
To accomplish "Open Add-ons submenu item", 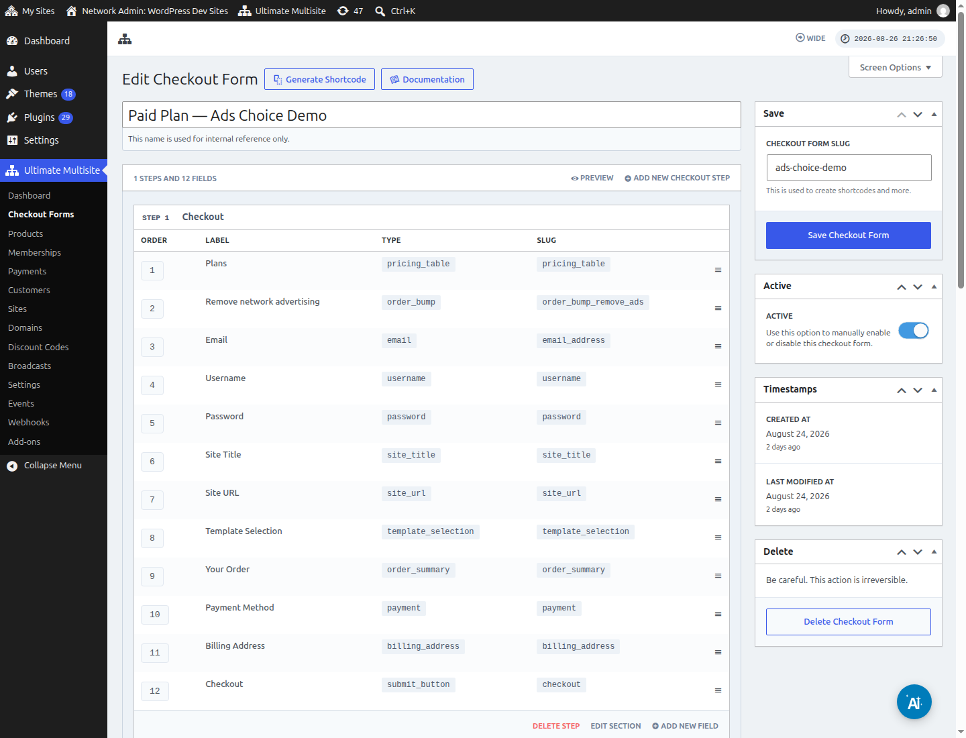I will coord(24,441).
